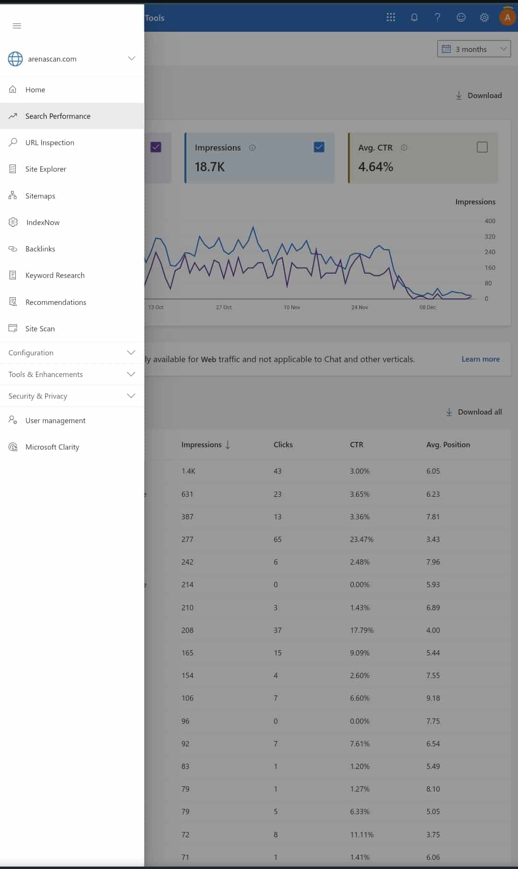Enable the Avg. CTR checkbox
Screen dimensions: 518x869
click(x=482, y=147)
